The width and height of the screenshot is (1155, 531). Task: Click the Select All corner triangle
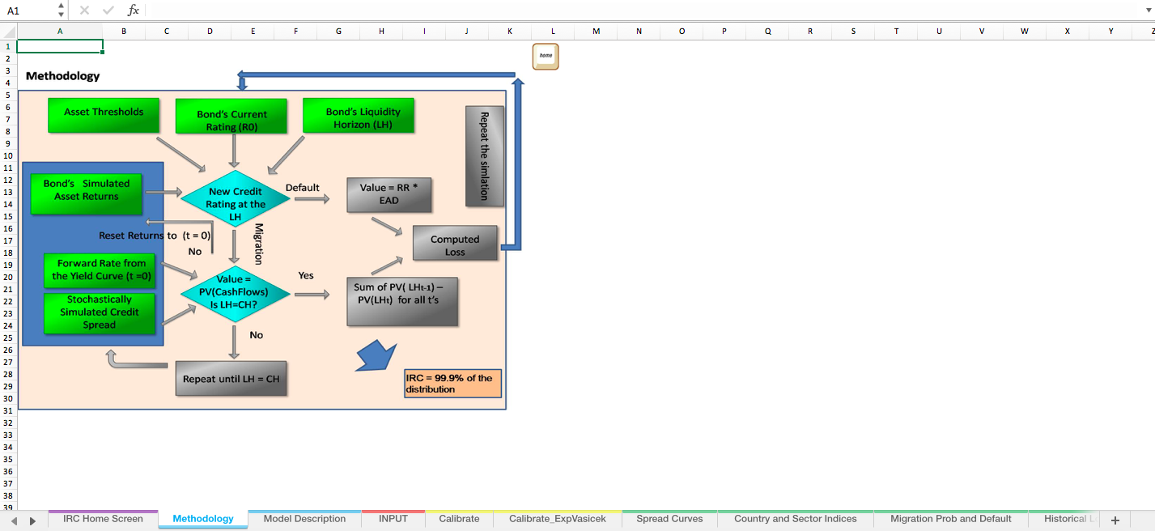tap(9, 32)
